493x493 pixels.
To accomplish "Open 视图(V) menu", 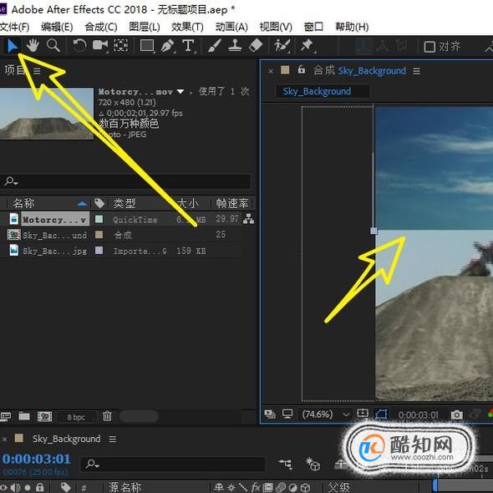I will (x=276, y=27).
